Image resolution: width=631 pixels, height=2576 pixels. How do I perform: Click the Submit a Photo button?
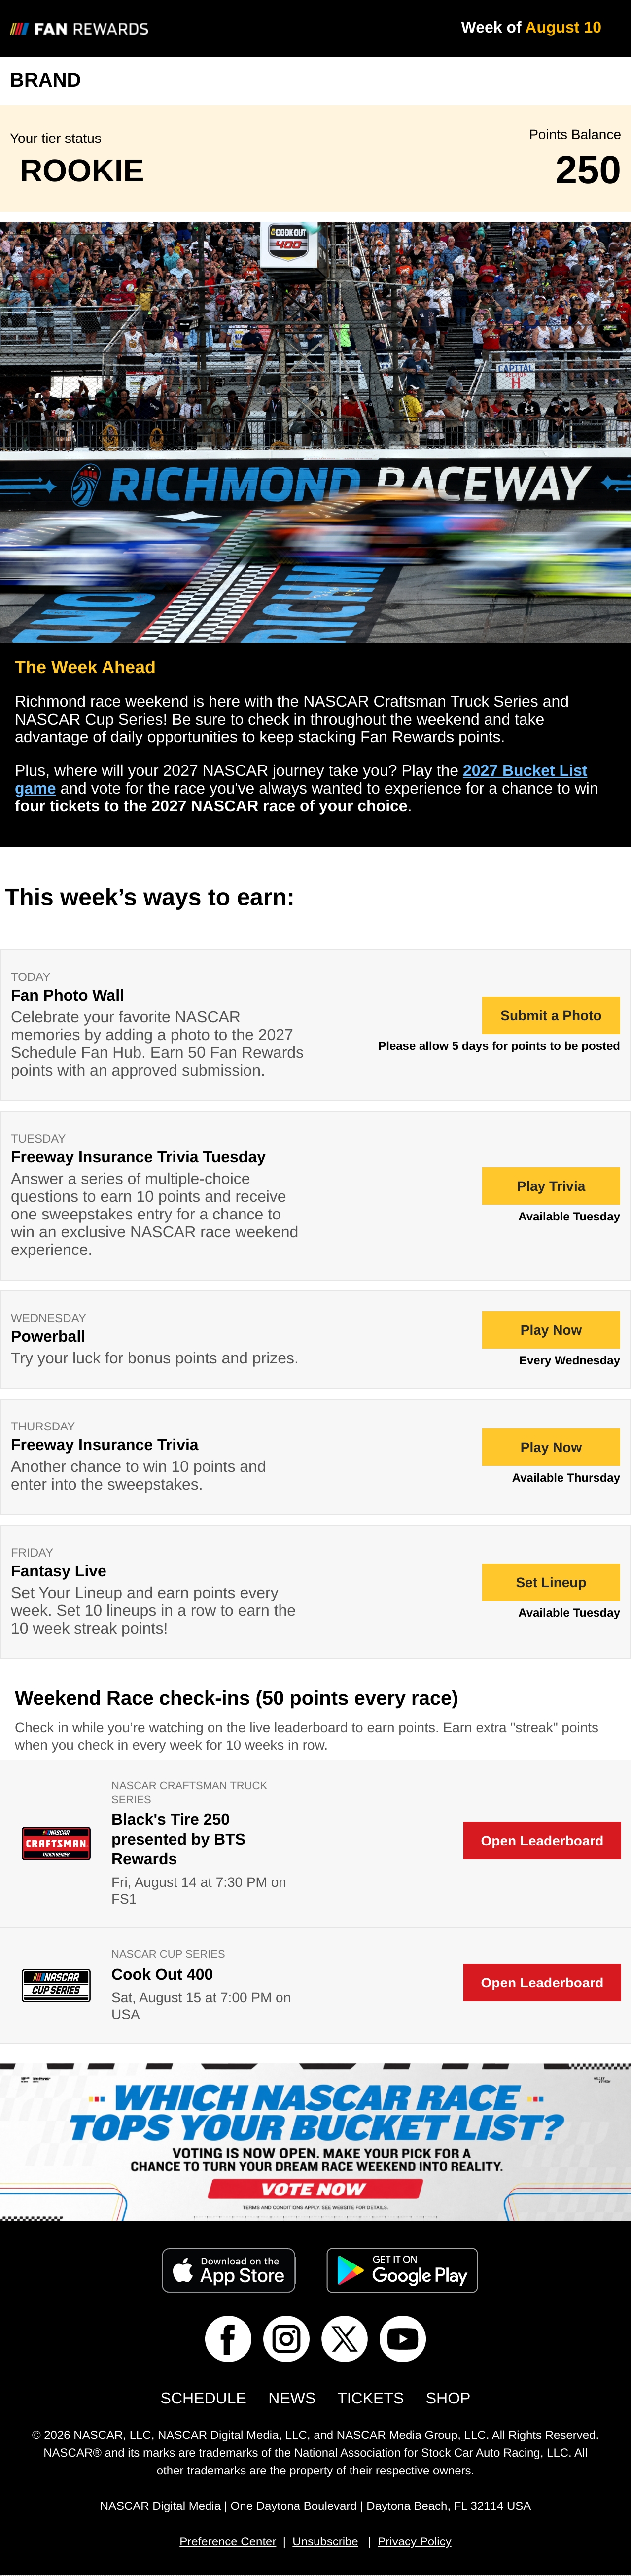click(551, 1015)
